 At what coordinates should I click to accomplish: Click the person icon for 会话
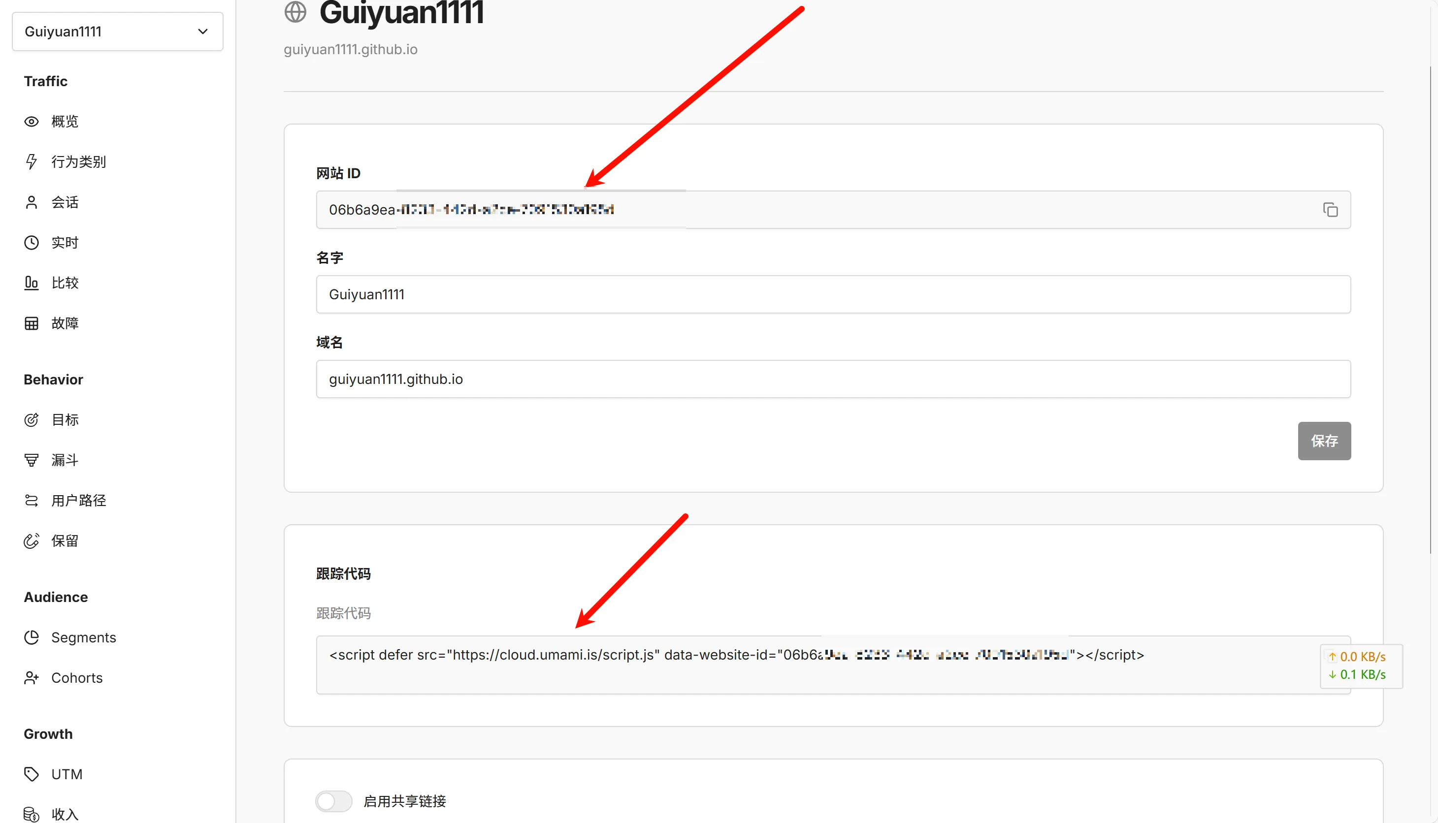pyautogui.click(x=32, y=202)
